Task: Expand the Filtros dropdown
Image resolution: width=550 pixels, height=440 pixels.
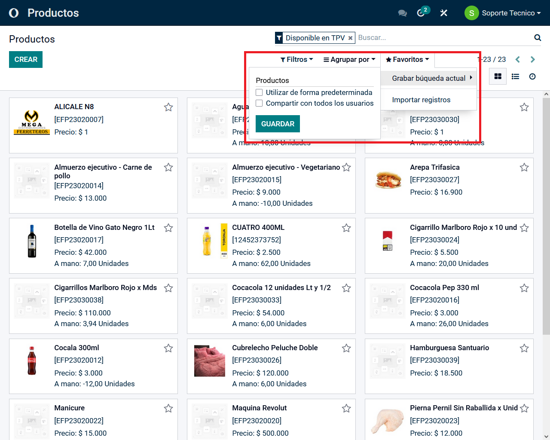Action: point(297,60)
